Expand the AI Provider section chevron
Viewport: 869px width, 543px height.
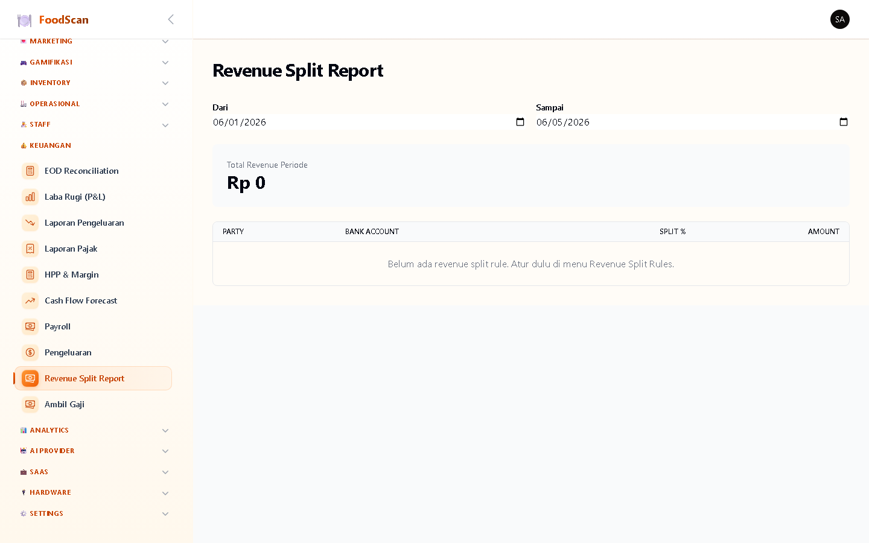[x=165, y=451]
